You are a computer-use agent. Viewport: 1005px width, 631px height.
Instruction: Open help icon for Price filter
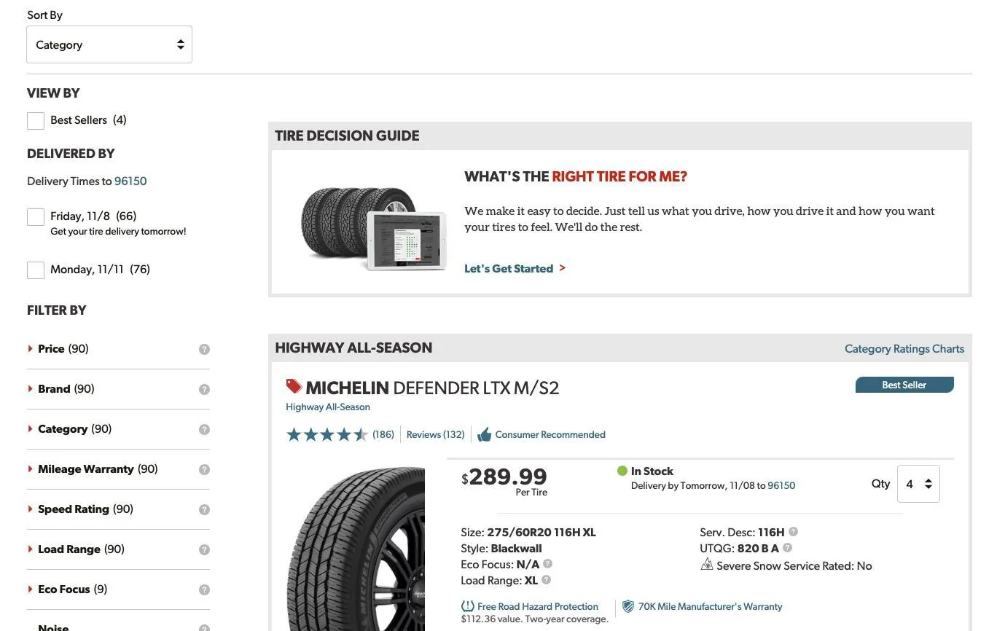[204, 350]
